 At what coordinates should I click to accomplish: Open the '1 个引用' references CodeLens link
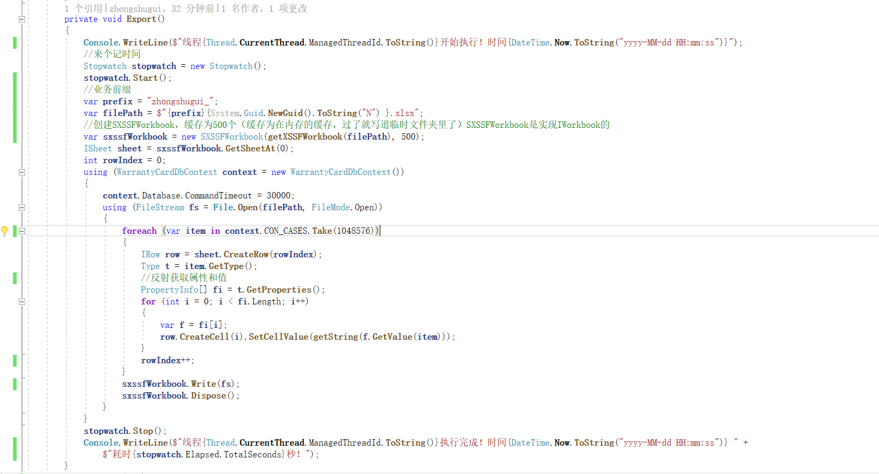[83, 9]
